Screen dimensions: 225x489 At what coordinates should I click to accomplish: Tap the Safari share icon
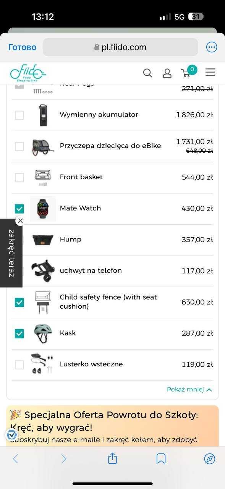coord(112,458)
